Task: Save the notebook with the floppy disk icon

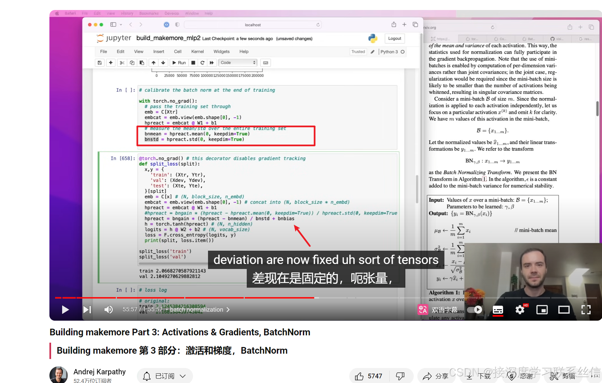Action: point(99,63)
